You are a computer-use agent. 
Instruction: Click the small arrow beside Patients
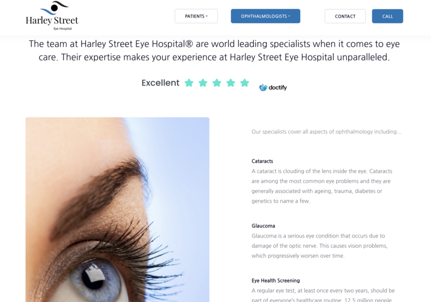point(207,16)
